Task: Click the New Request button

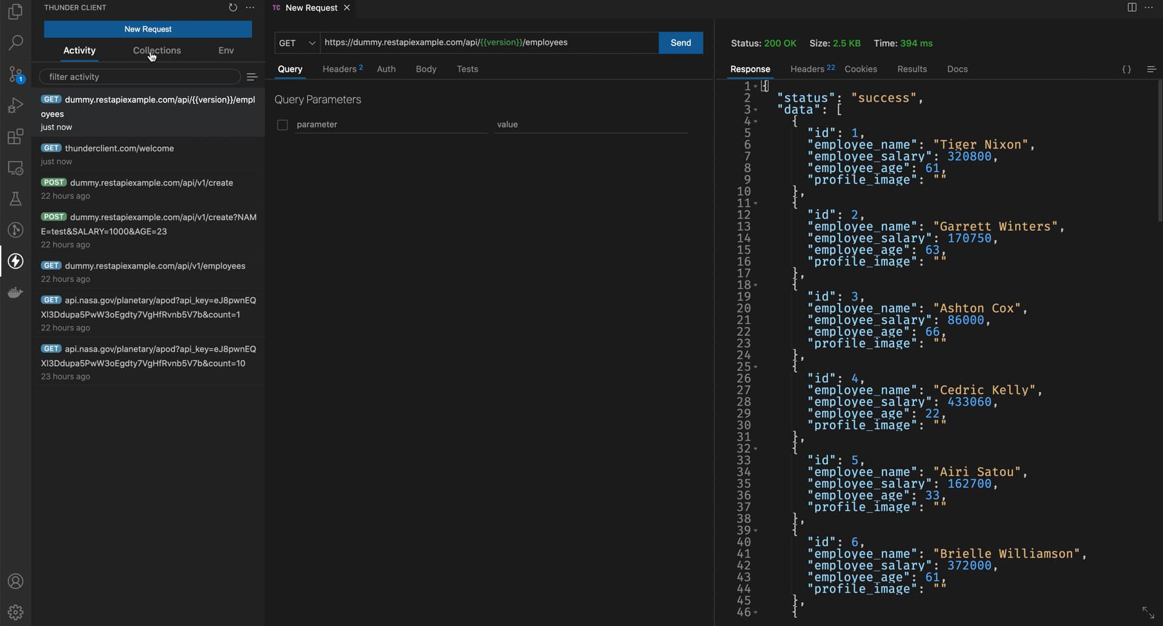Action: pos(147,29)
